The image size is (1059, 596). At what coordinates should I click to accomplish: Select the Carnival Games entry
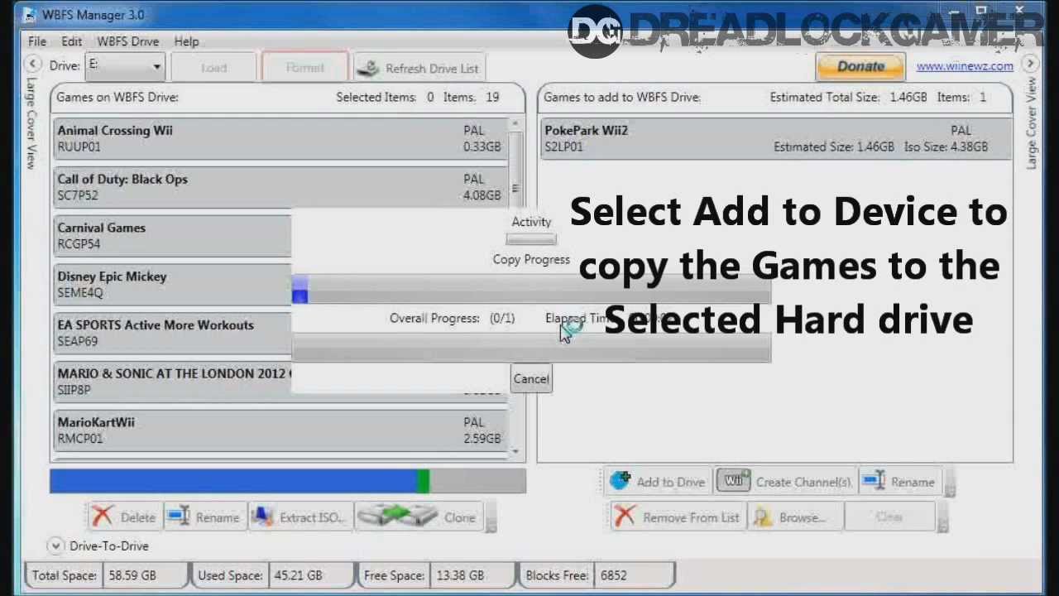[x=173, y=236]
